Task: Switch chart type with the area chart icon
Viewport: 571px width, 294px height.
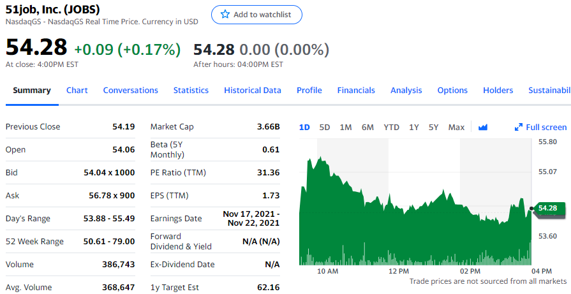Action: coord(483,127)
